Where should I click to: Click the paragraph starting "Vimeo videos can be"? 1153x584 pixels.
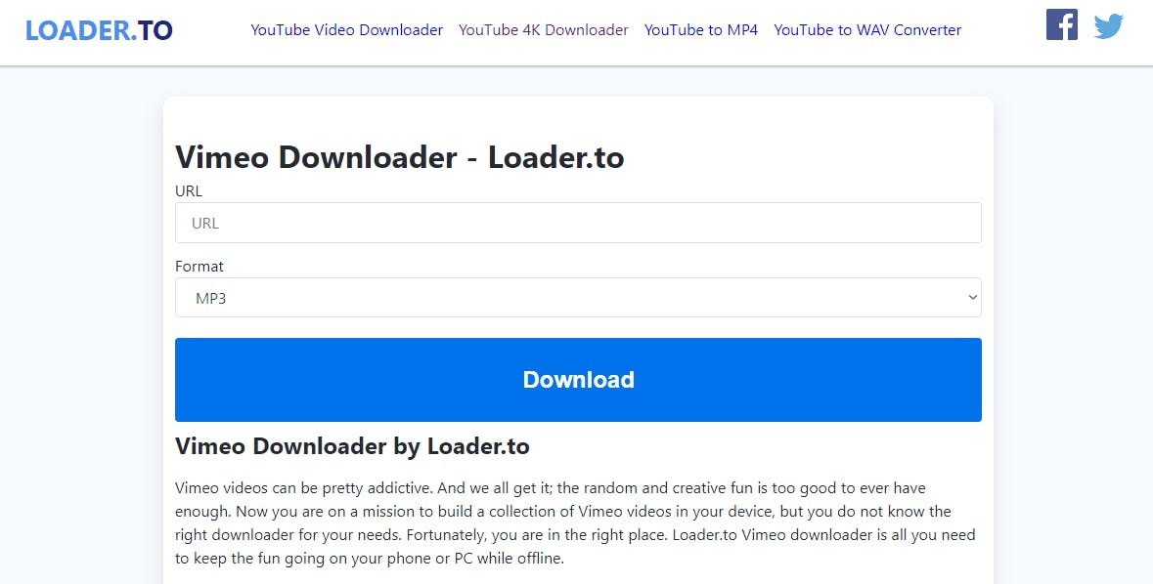coord(576,523)
